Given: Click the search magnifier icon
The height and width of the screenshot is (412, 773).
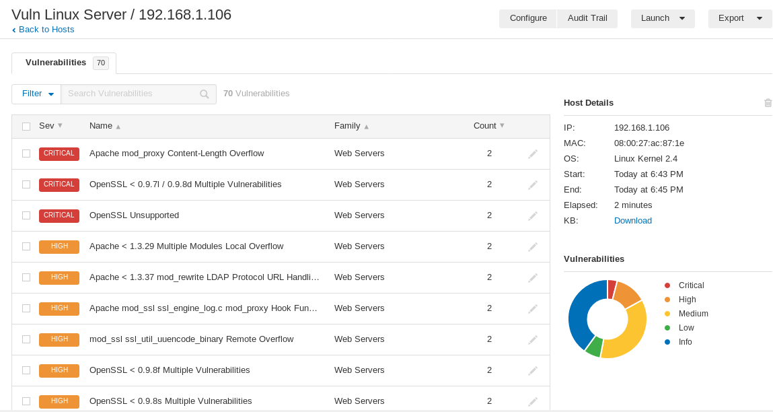Looking at the screenshot, I should tap(205, 94).
